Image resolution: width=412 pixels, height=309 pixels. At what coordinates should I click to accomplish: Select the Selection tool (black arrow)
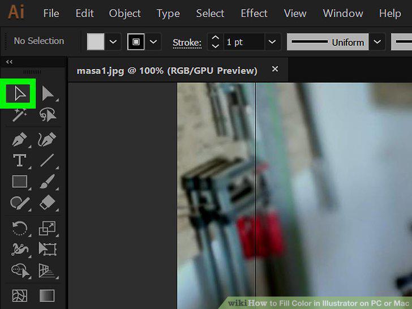18,93
